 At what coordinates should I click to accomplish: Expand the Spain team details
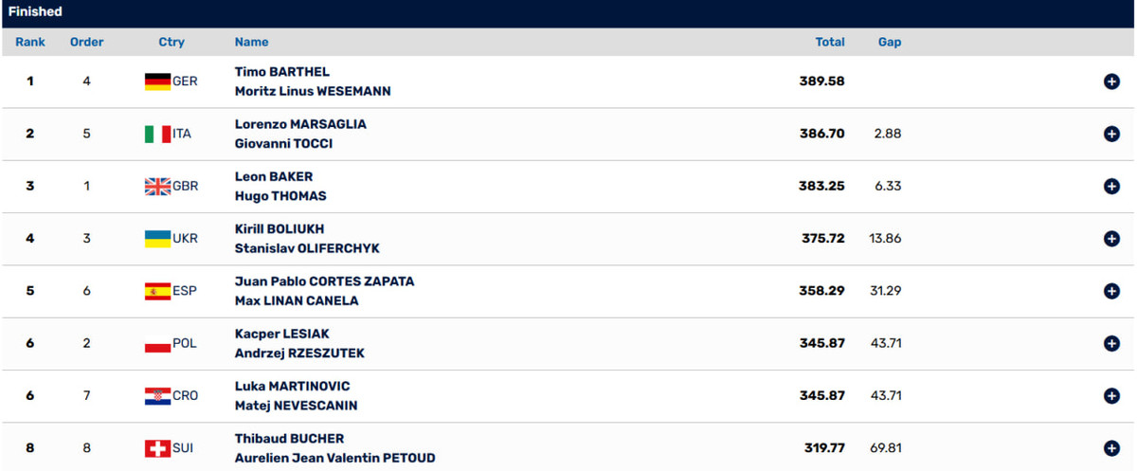[1111, 291]
